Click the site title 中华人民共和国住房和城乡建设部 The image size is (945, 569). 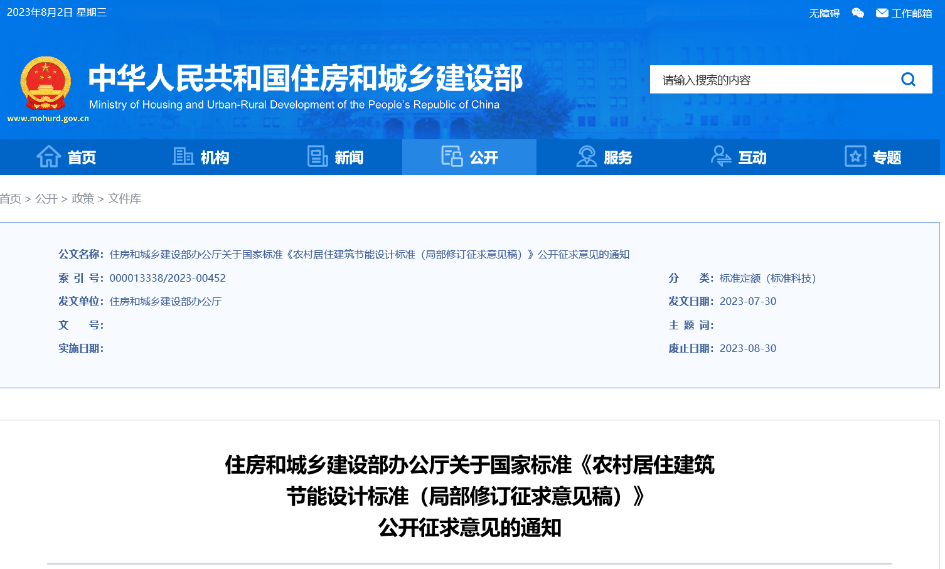point(306,78)
